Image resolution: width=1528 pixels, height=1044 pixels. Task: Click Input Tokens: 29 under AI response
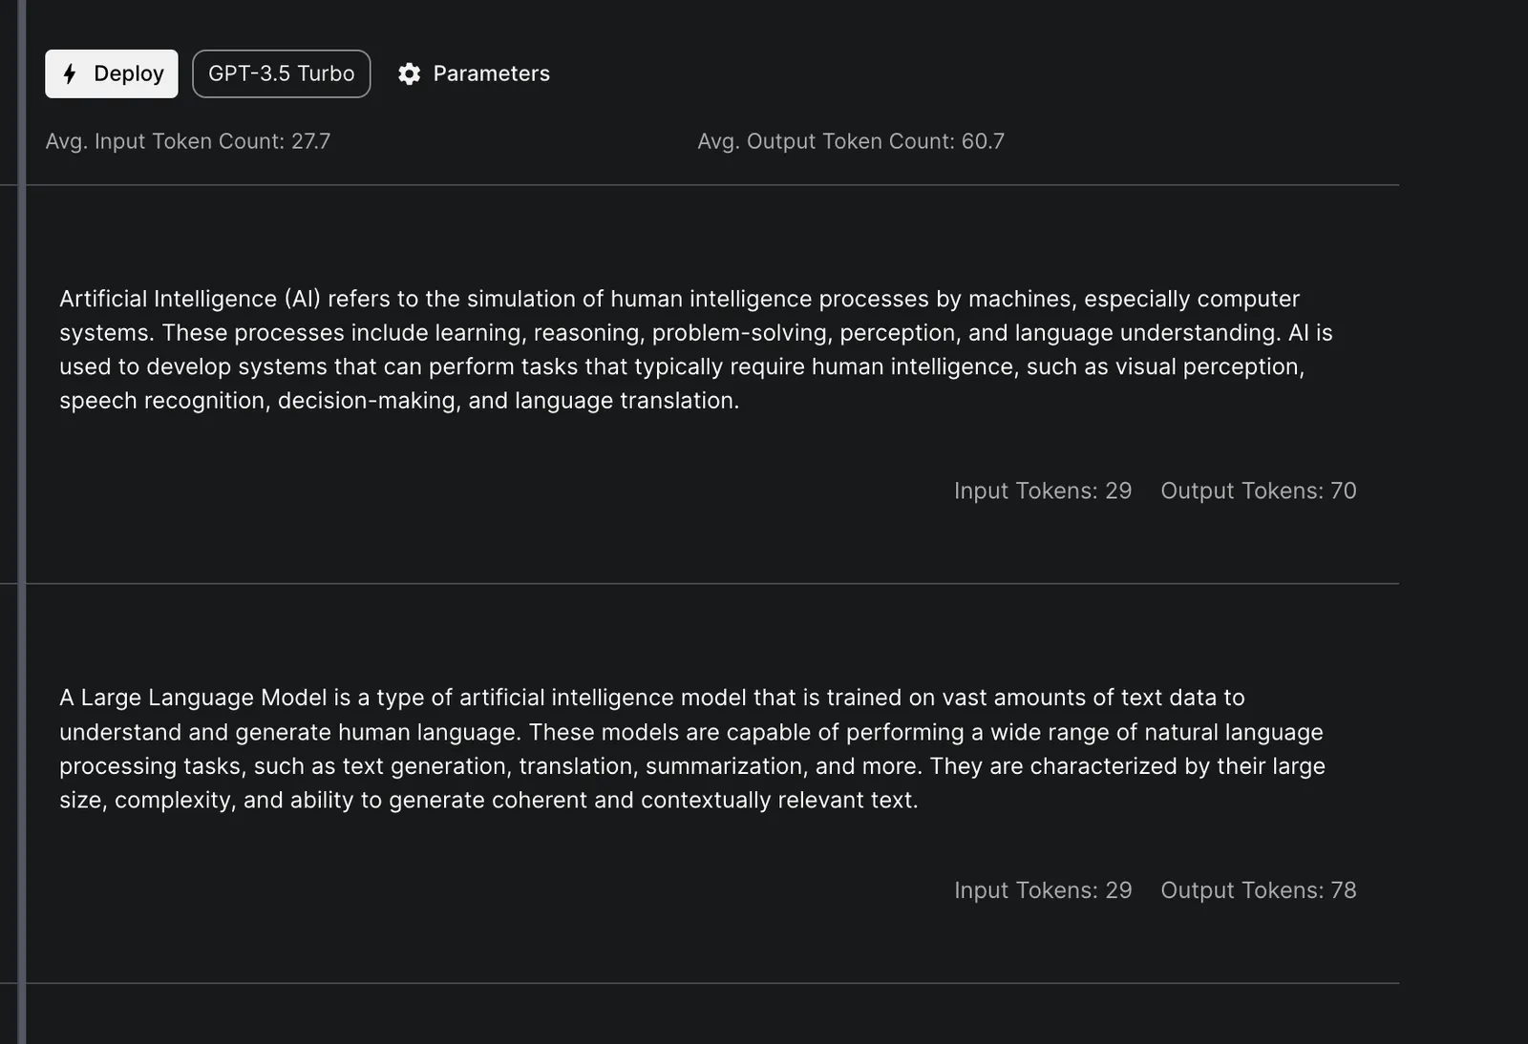coord(1043,491)
